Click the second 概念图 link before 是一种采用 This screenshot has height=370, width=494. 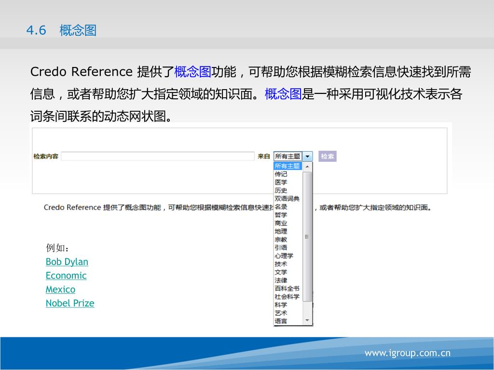[283, 94]
